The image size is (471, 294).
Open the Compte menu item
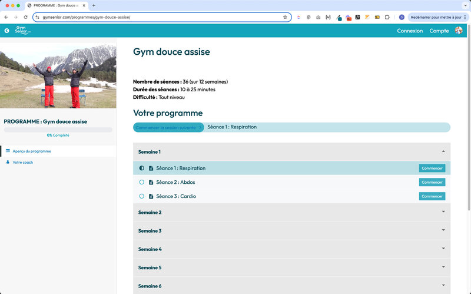[439, 31]
